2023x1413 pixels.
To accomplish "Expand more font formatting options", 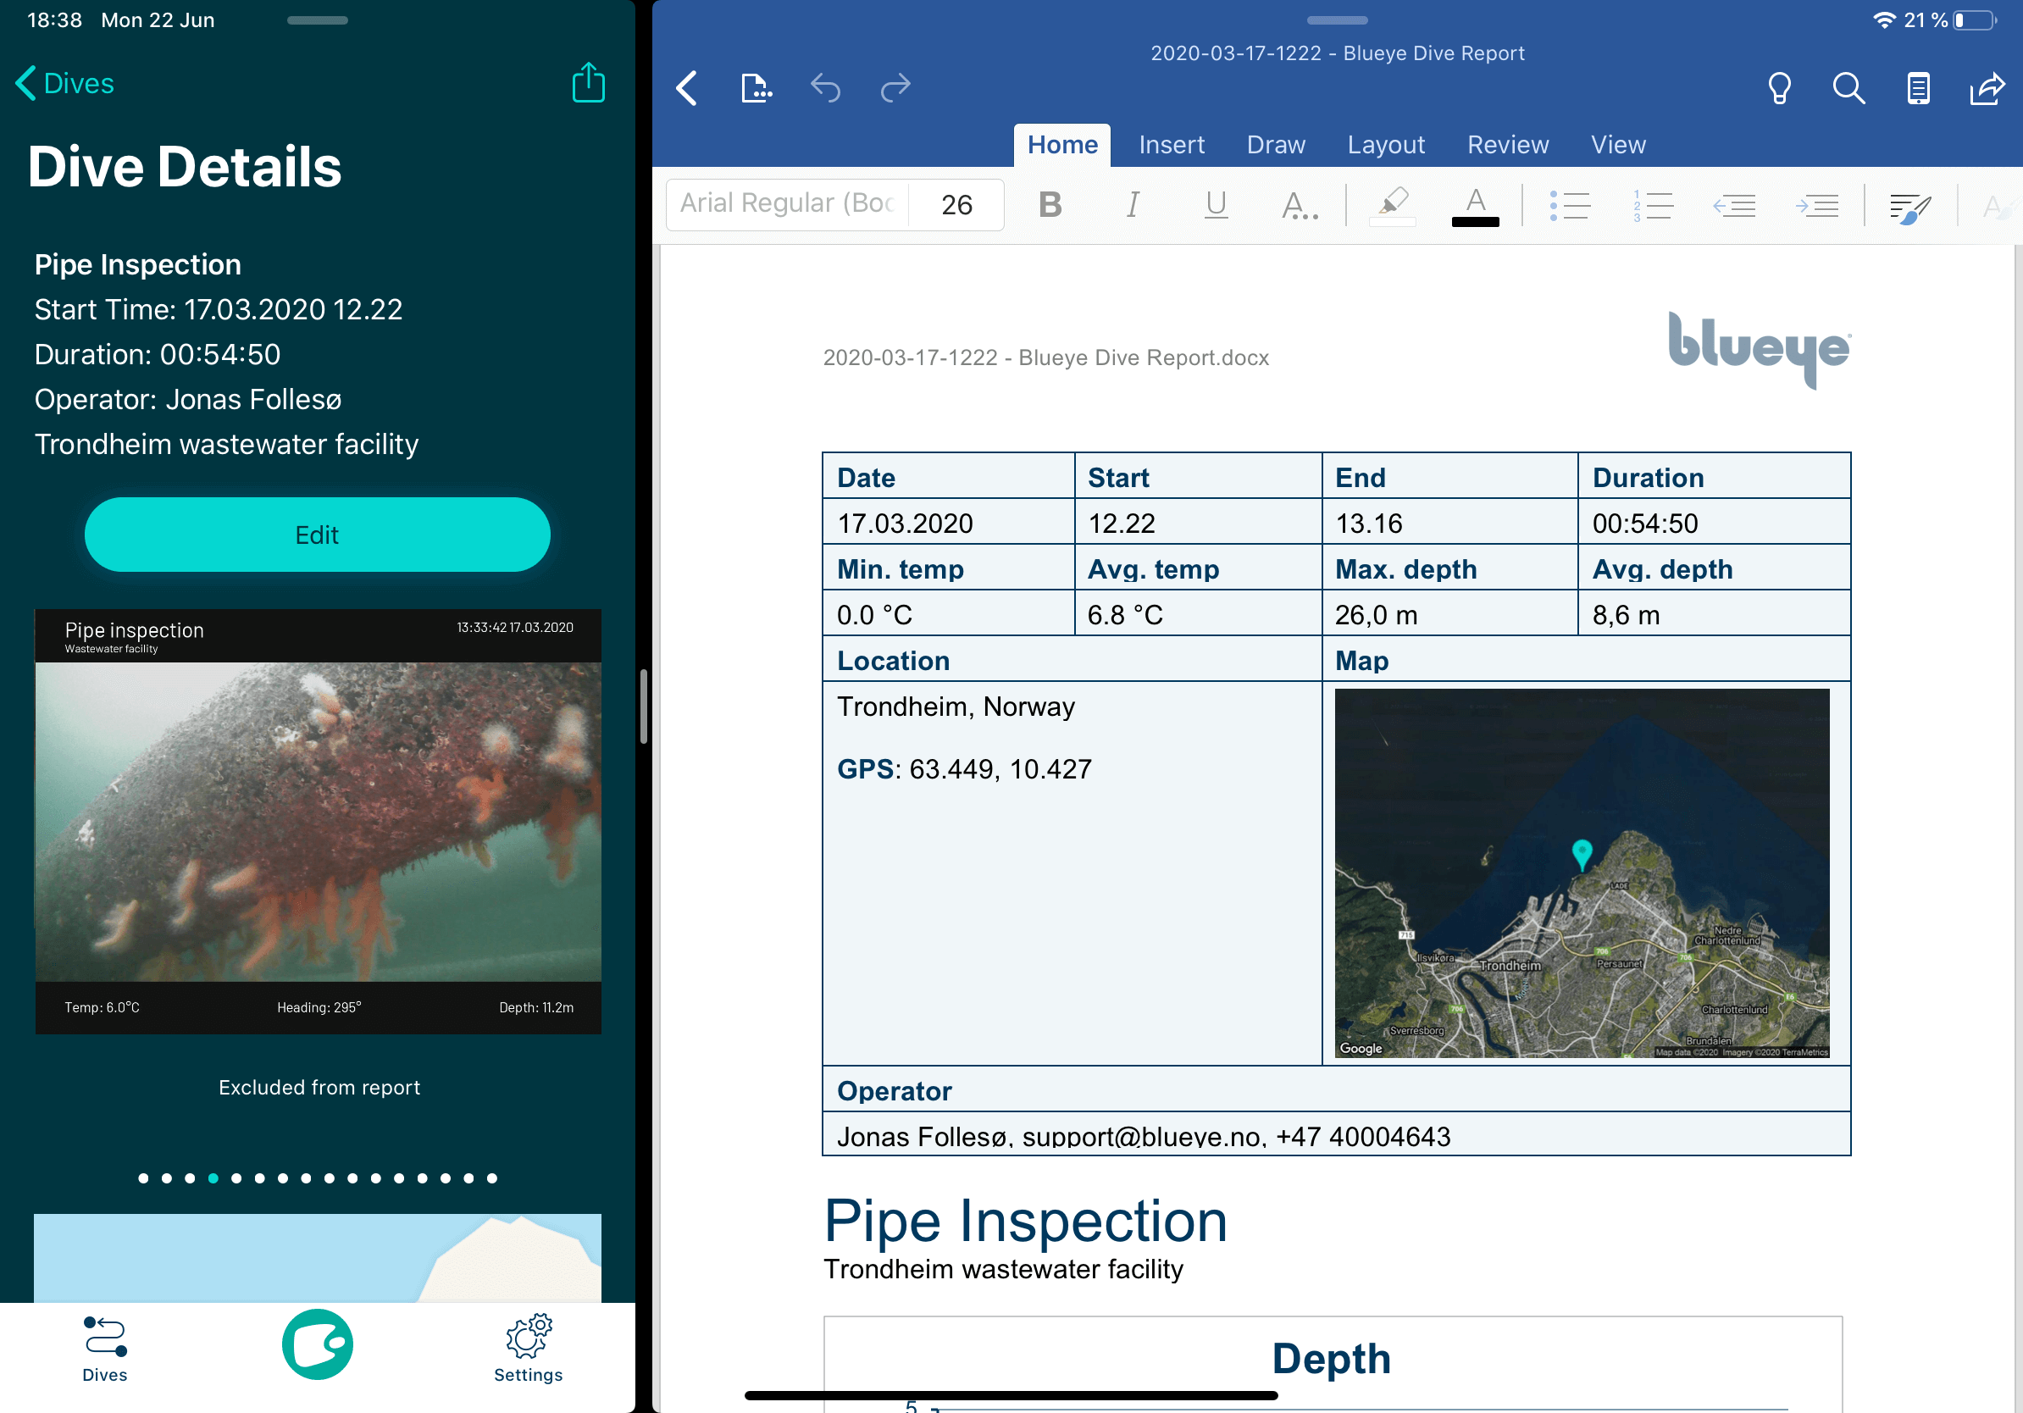I will [x=1299, y=206].
